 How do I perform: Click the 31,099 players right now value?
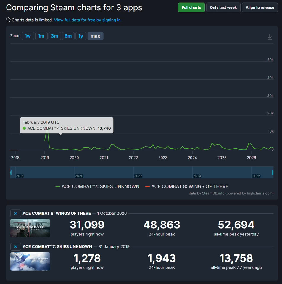87,225
